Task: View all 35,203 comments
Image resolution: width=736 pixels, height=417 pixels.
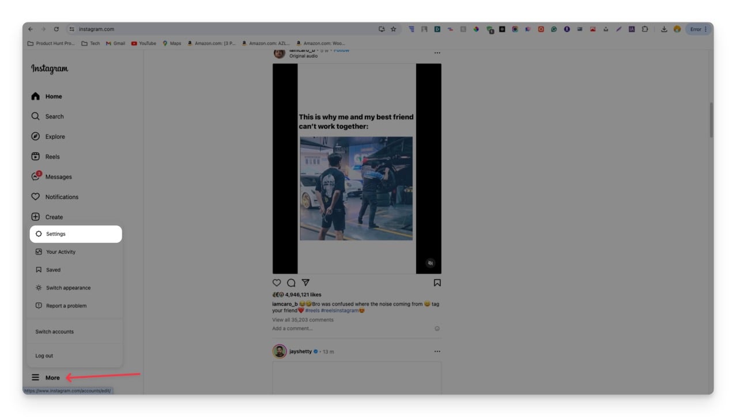Action: (x=303, y=320)
